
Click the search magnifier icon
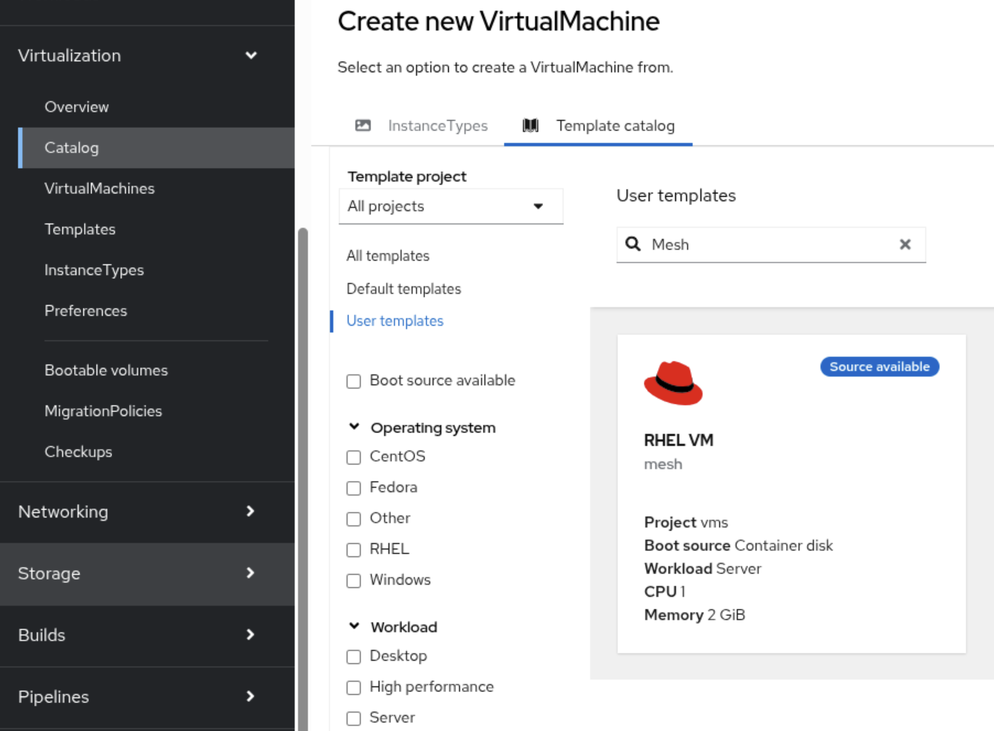633,244
